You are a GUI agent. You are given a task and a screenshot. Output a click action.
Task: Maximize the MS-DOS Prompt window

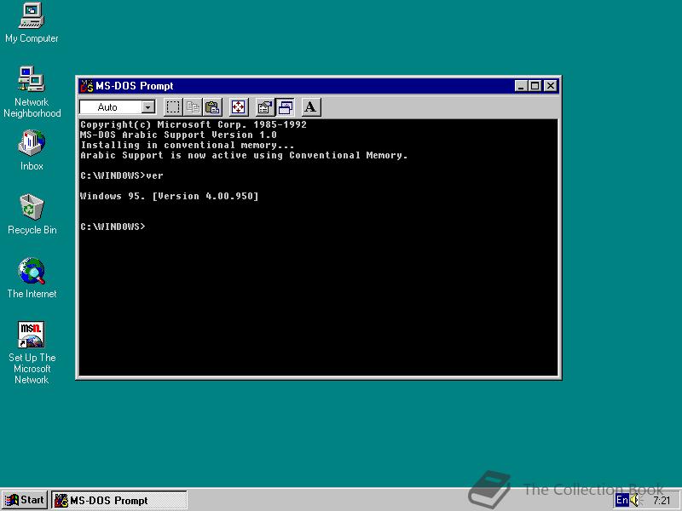point(535,86)
